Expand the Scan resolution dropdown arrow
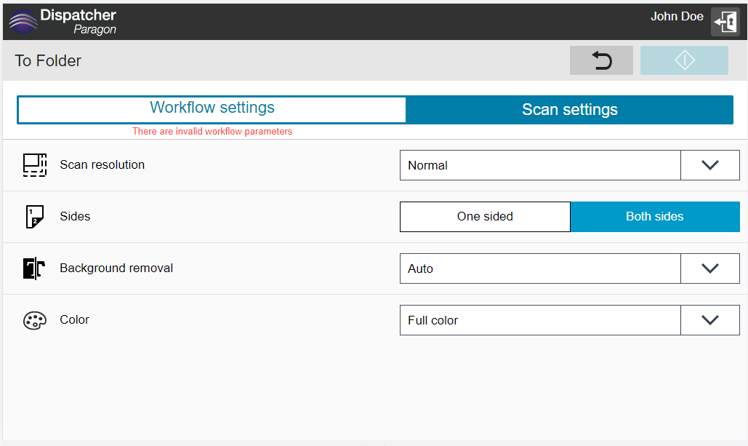Viewport: 748px width, 446px height. point(709,165)
